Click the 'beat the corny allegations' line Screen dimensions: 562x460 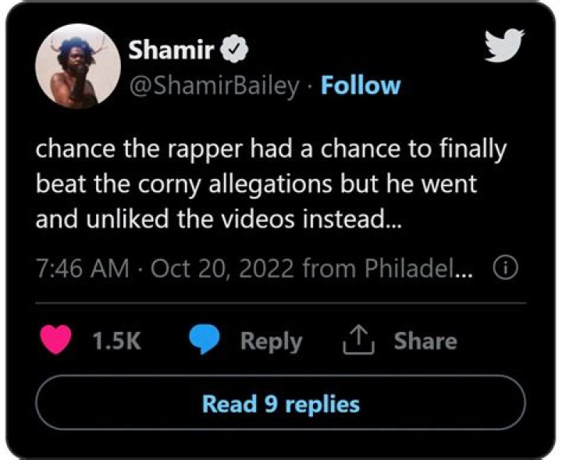coord(254,184)
